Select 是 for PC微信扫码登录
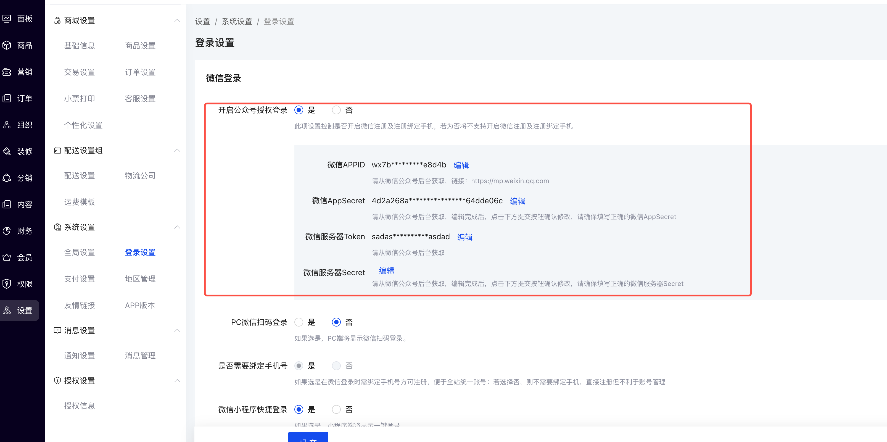Image resolution: width=887 pixels, height=442 pixels. pyautogui.click(x=299, y=322)
